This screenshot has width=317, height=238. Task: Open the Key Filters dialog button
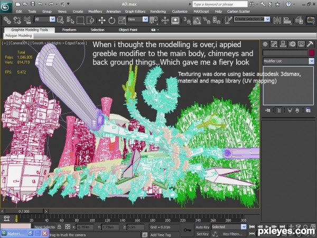pyautogui.click(x=233, y=234)
